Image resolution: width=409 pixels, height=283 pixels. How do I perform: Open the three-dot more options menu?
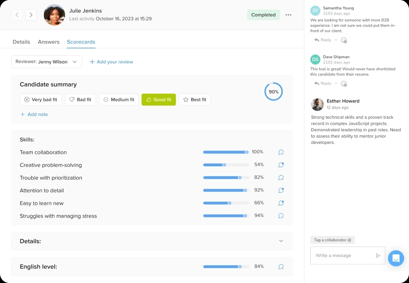pos(288,15)
